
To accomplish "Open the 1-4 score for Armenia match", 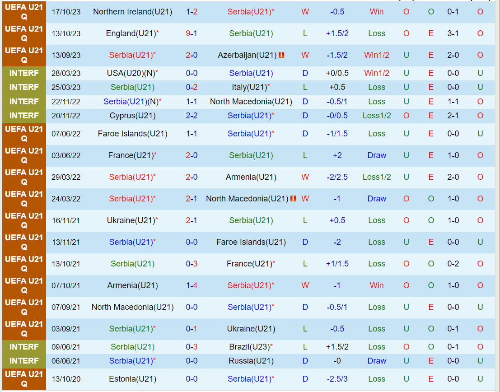I will tap(192, 285).
